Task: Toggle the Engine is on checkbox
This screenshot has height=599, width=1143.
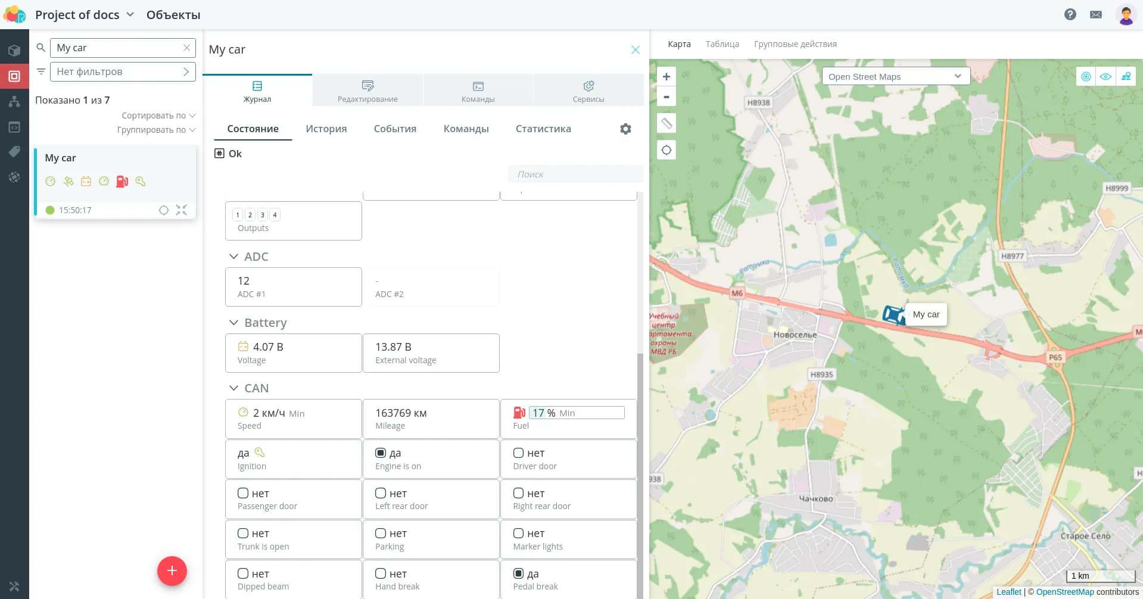Action: coord(381,453)
